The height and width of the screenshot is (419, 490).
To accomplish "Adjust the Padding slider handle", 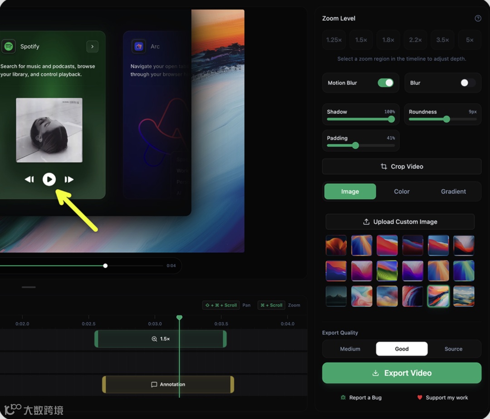I will click(x=355, y=145).
